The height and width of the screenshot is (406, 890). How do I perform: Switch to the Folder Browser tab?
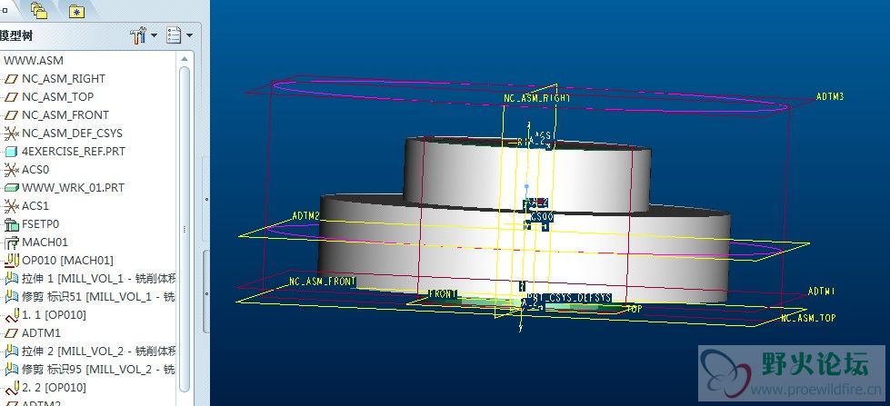38,10
